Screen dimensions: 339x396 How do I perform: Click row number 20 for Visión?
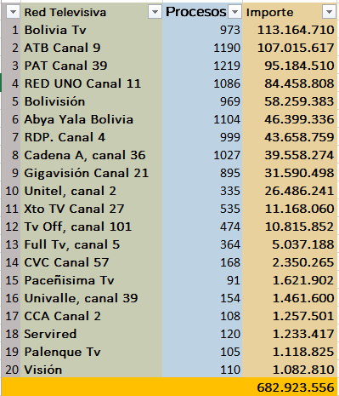(x=12, y=370)
